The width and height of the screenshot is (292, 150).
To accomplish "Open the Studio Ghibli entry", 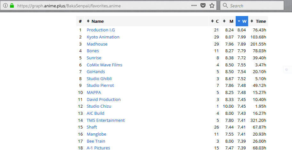I will point(99,79).
